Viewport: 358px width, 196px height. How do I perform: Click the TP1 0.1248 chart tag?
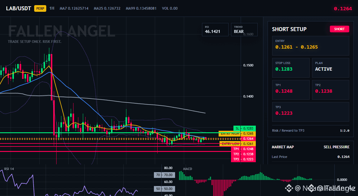(x=243, y=149)
